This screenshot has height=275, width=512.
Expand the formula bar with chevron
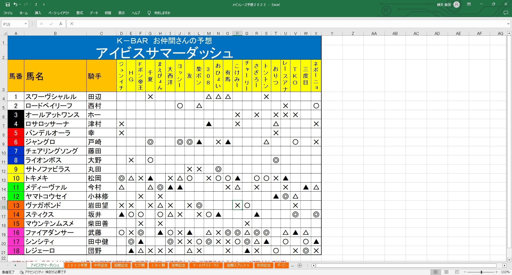pos(508,24)
